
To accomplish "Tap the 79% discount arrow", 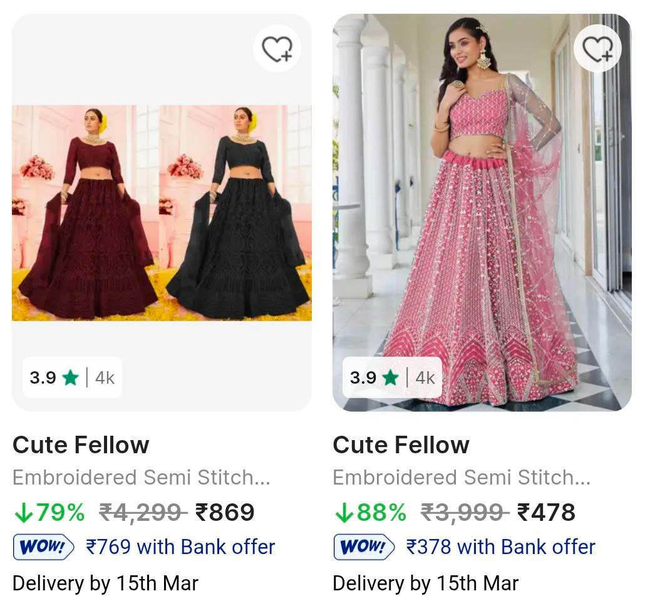I will 23,513.
